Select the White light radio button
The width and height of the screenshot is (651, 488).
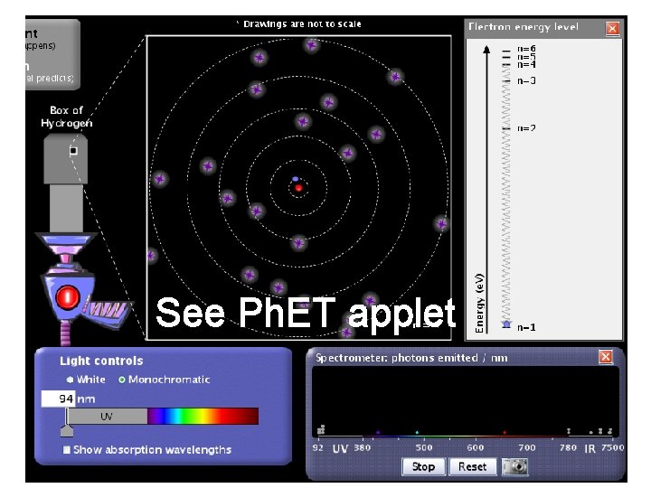click(x=70, y=380)
